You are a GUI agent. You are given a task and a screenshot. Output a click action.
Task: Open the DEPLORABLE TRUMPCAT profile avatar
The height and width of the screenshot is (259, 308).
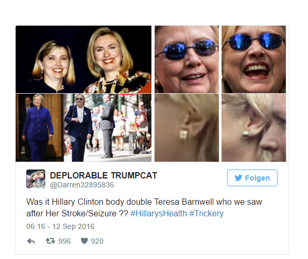coord(36,179)
